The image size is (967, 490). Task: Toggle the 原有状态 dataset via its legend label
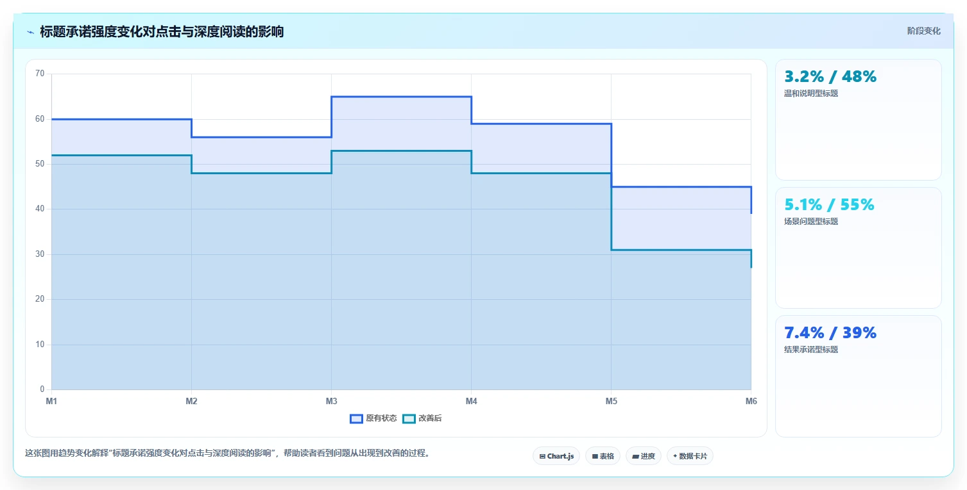[381, 419]
